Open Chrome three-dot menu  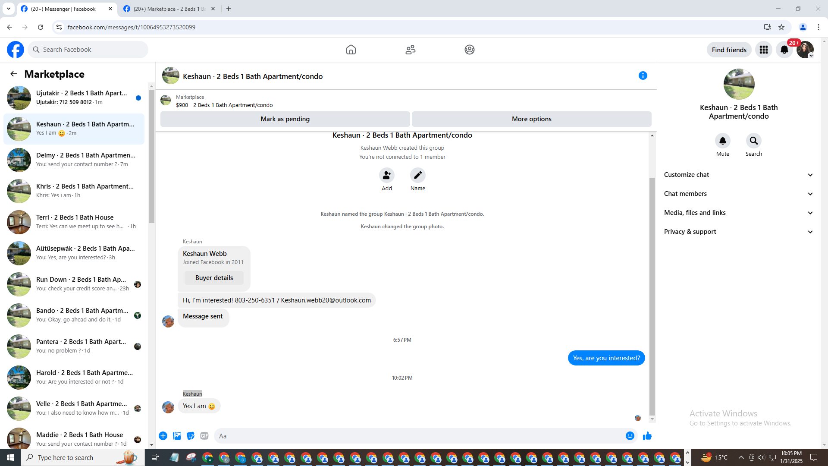click(x=819, y=27)
